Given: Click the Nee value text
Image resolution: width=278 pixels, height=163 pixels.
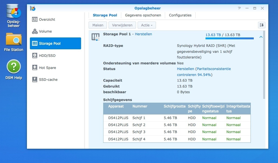Looking at the screenshot, I should [x=180, y=63].
